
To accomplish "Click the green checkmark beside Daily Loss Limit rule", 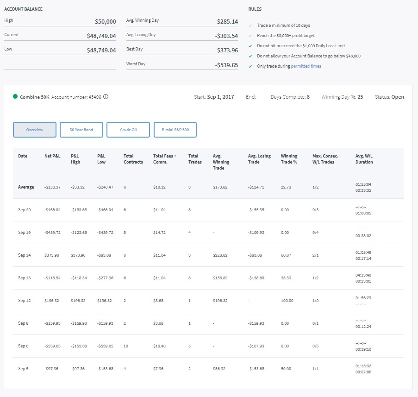I will pos(250,46).
